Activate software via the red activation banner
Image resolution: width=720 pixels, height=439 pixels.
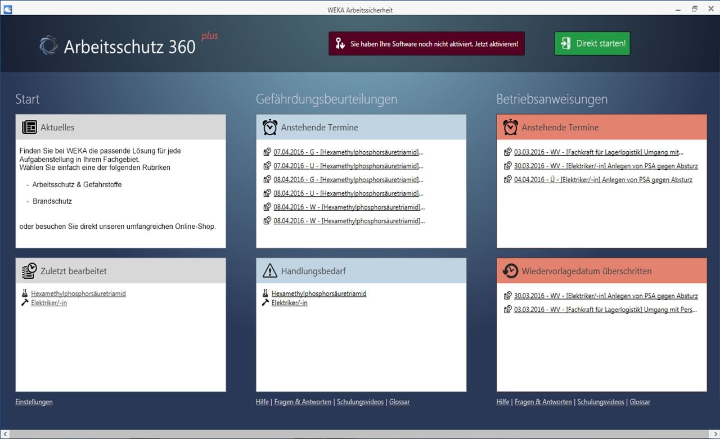click(426, 43)
